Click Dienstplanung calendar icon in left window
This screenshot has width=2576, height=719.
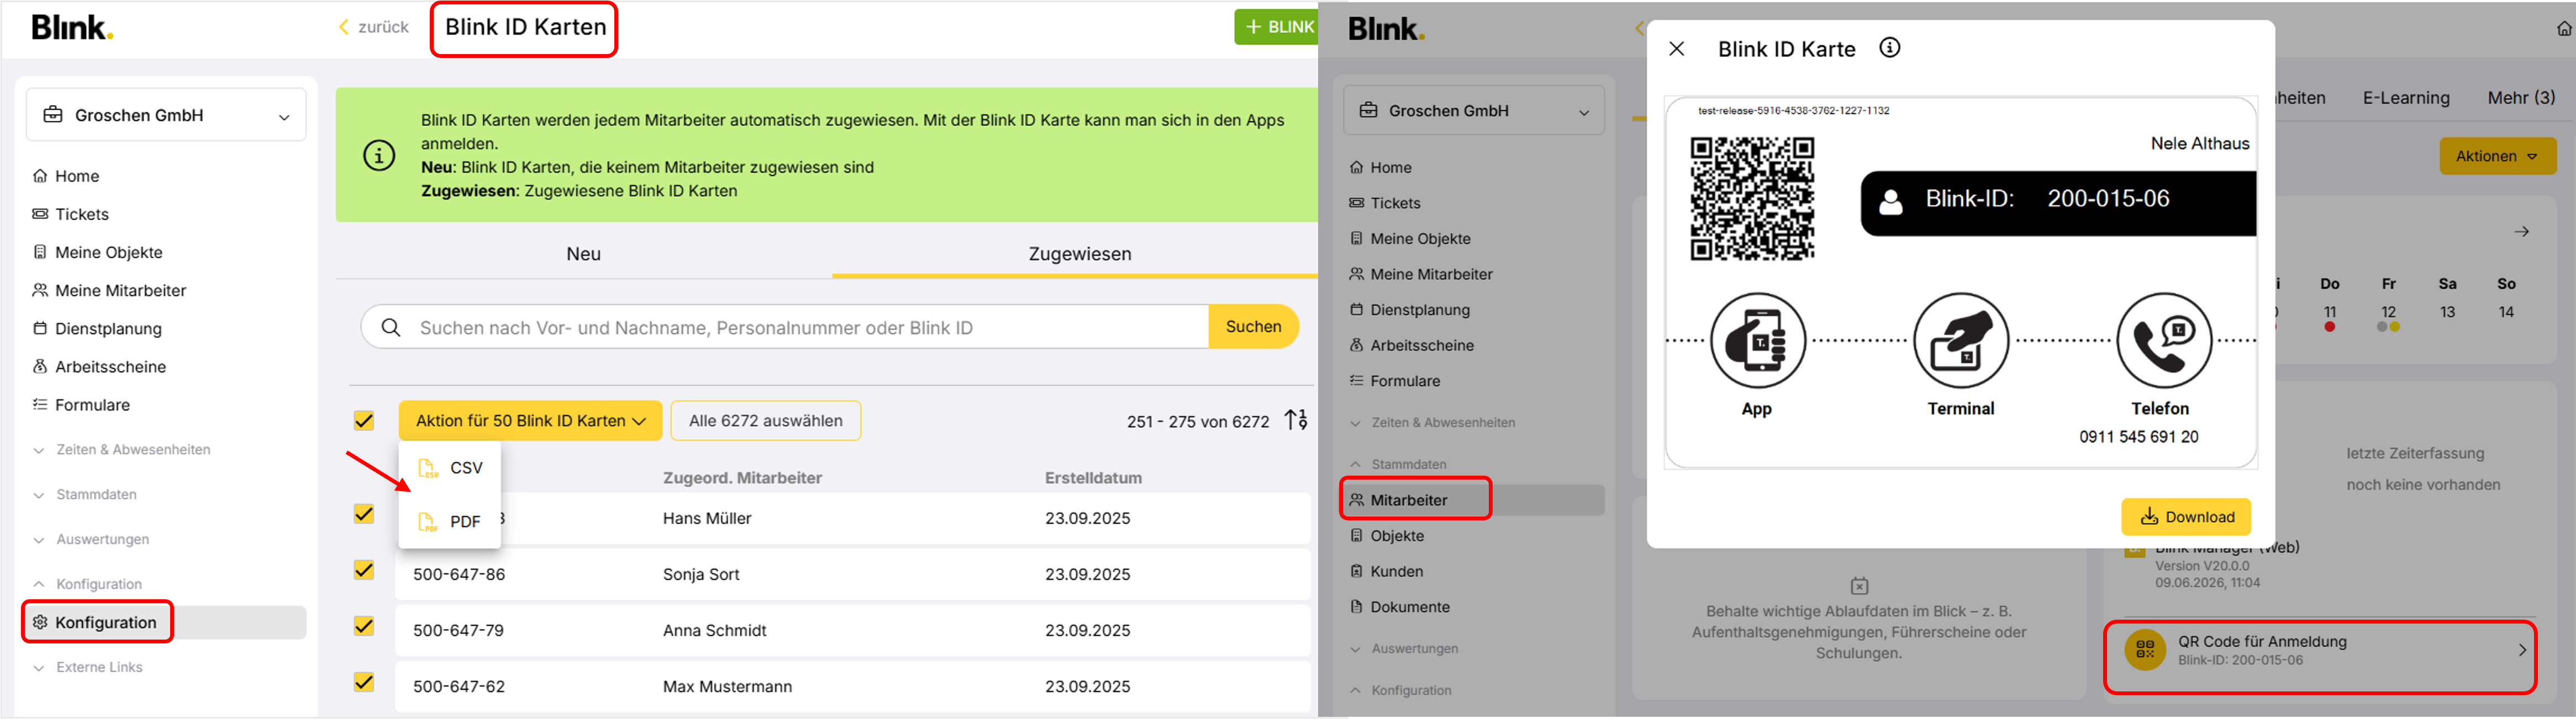pos(40,328)
